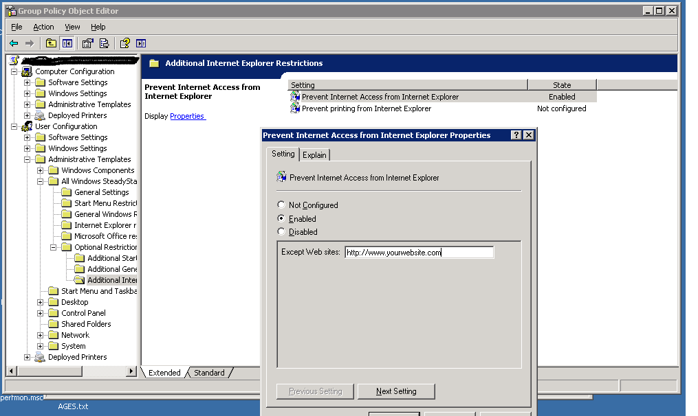Image resolution: width=698 pixels, height=416 pixels.
Task: Select the Disabled radio button
Action: [281, 232]
